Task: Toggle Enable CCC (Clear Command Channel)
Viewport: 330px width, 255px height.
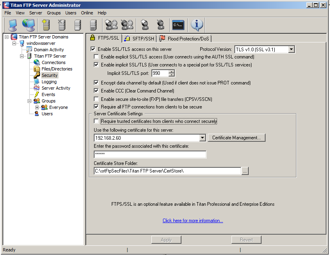Action: [x=96, y=91]
